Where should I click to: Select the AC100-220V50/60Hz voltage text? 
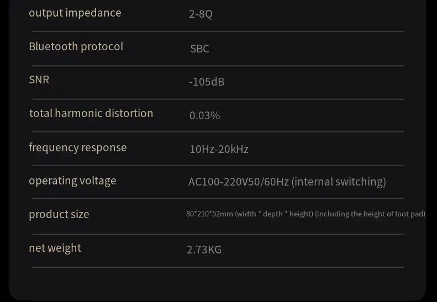point(239,182)
